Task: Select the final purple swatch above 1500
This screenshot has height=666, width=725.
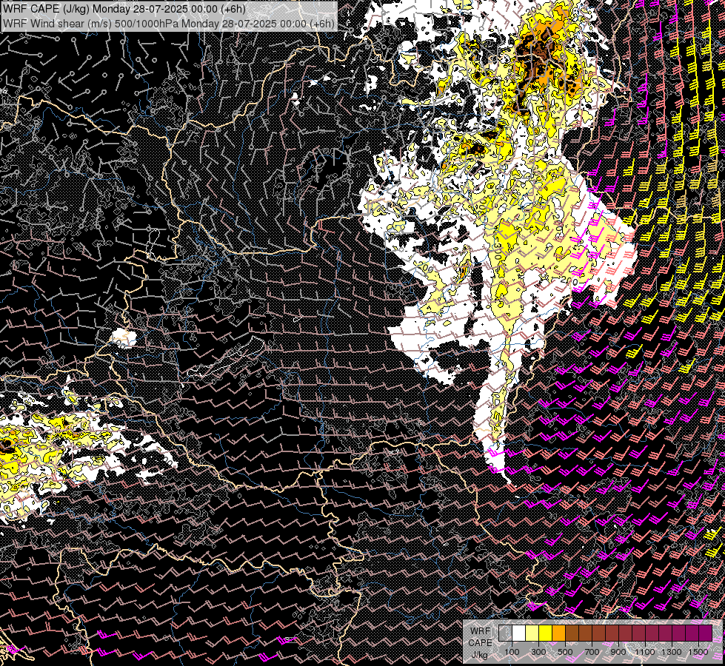Action: click(705, 633)
